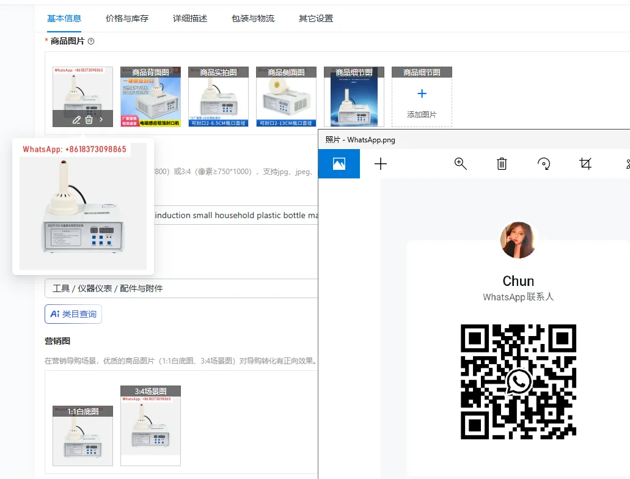Switch to the 价格与库存 tab
The image size is (630, 479).
[x=127, y=18]
